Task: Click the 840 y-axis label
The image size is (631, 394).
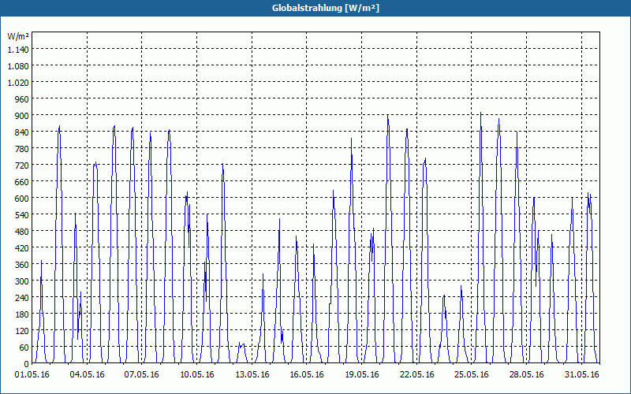Action: [22, 132]
